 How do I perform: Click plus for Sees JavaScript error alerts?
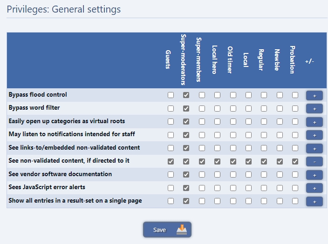point(314,188)
